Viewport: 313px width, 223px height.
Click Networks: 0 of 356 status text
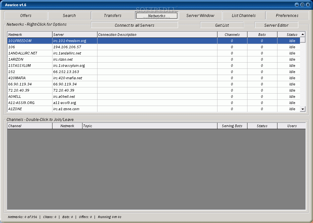coord(22,217)
